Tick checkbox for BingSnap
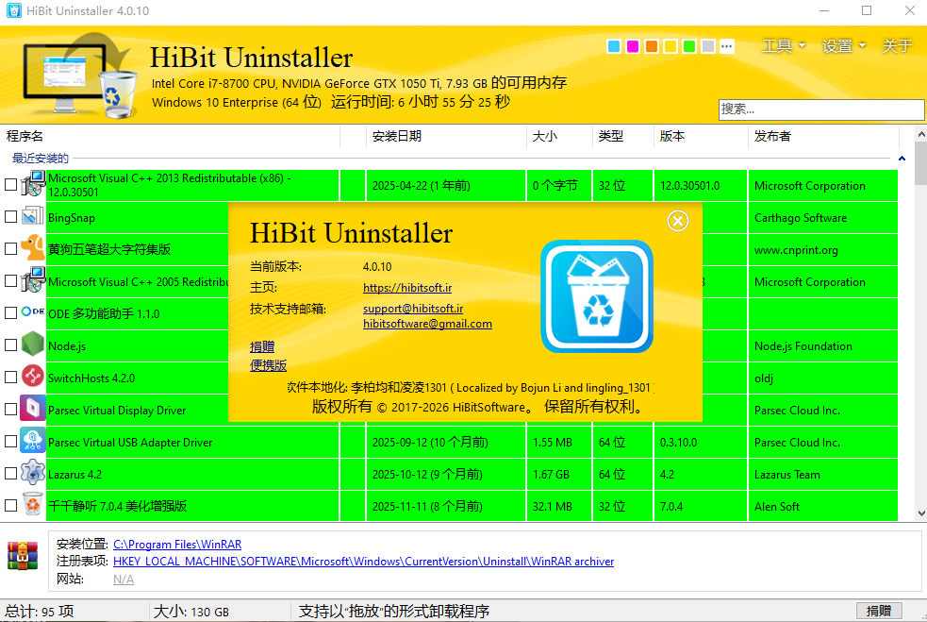The width and height of the screenshot is (927, 622). (x=10, y=217)
